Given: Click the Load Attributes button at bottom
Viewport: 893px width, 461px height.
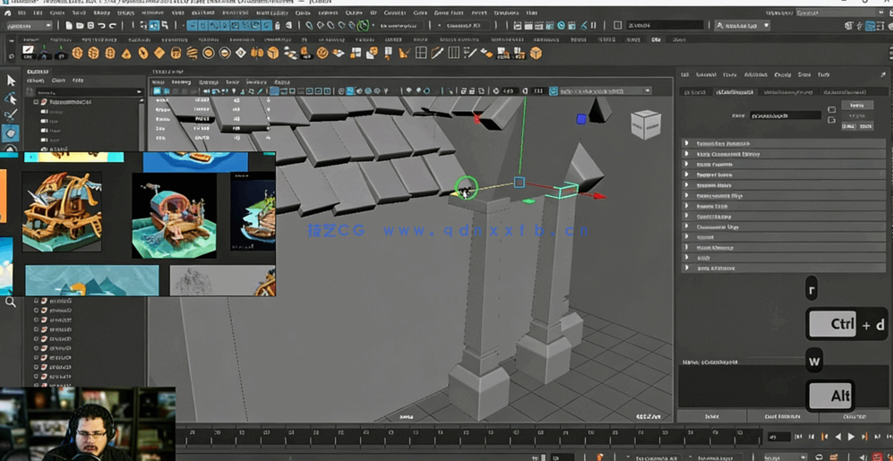Looking at the screenshot, I should 782,416.
